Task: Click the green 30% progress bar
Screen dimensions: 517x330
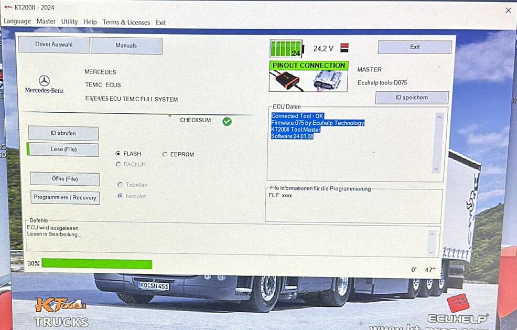Action: pyautogui.click(x=97, y=264)
